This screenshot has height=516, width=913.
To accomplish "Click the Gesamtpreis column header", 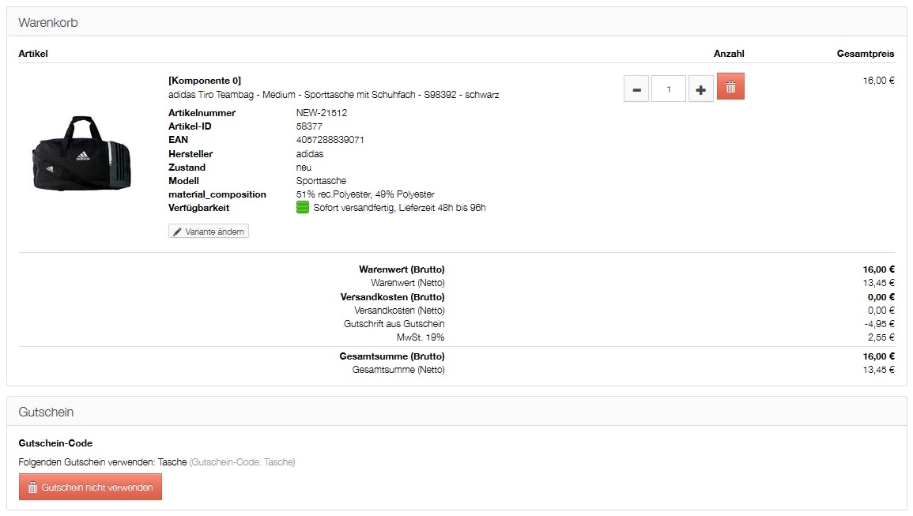I will [x=866, y=54].
